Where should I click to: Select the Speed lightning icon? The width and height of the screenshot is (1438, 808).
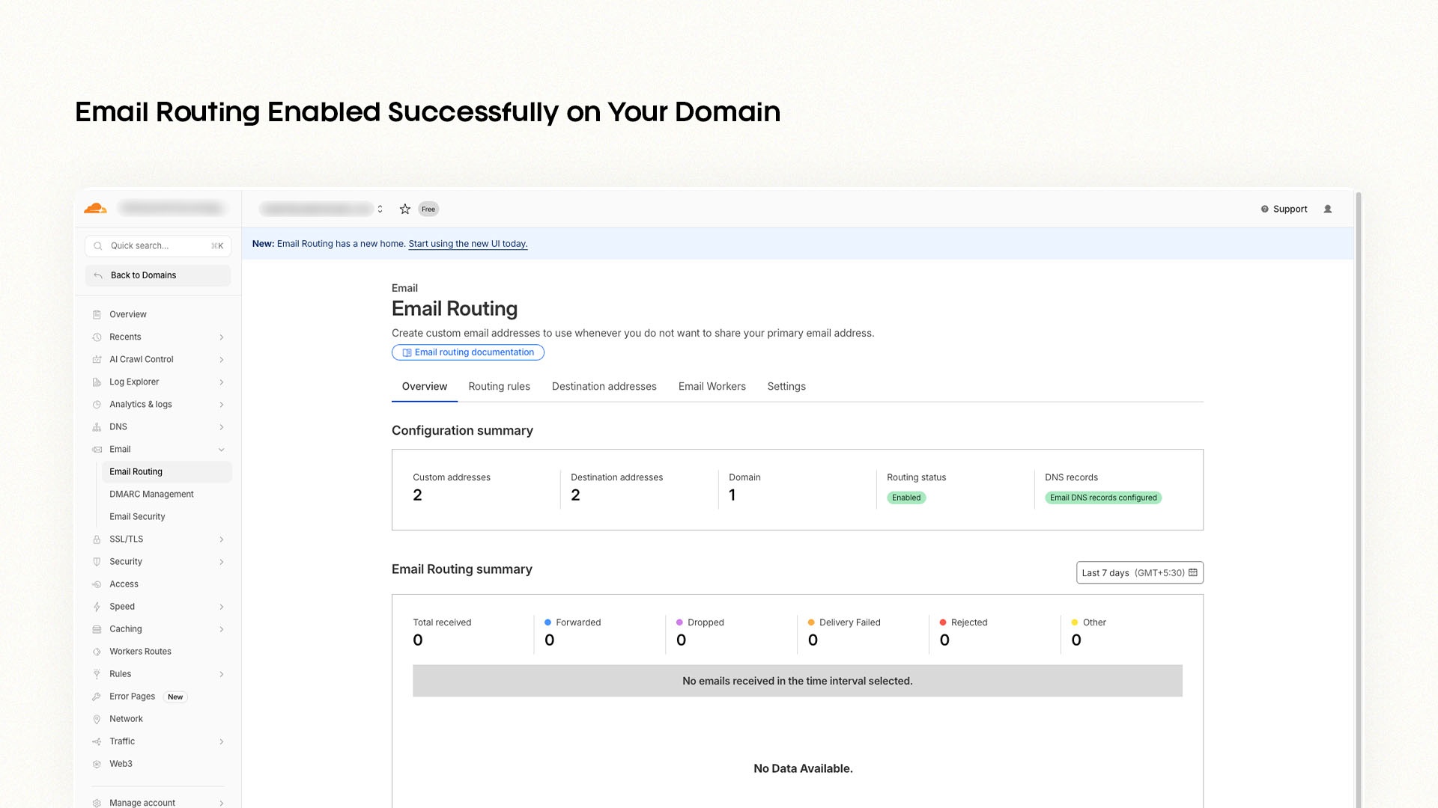click(x=97, y=606)
